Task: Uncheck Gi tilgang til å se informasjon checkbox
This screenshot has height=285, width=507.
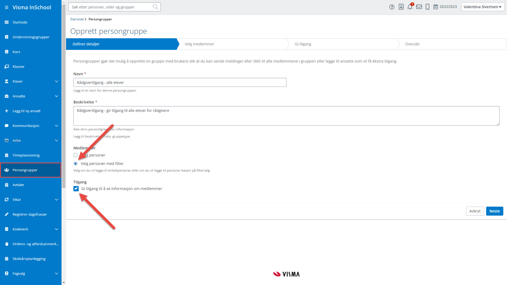Action: click(x=76, y=189)
